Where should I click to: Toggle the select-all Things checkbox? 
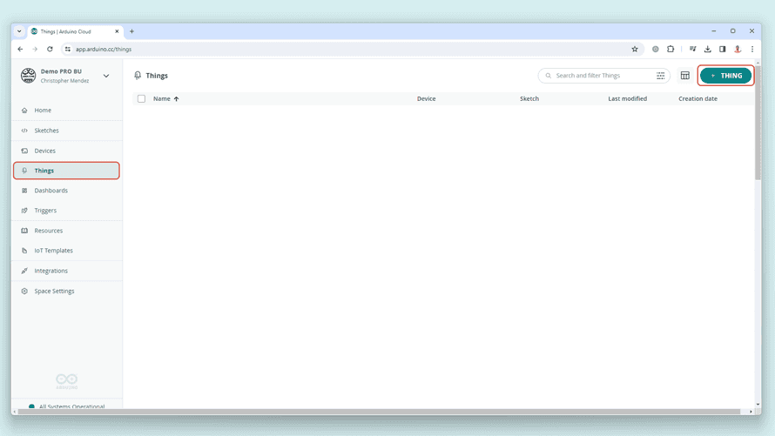(141, 99)
